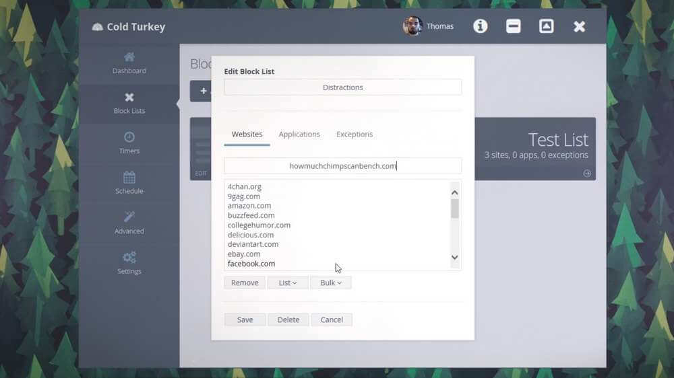Screen dimensions: 674x378
Task: Select facebook.com in the website list
Action: click(x=251, y=264)
